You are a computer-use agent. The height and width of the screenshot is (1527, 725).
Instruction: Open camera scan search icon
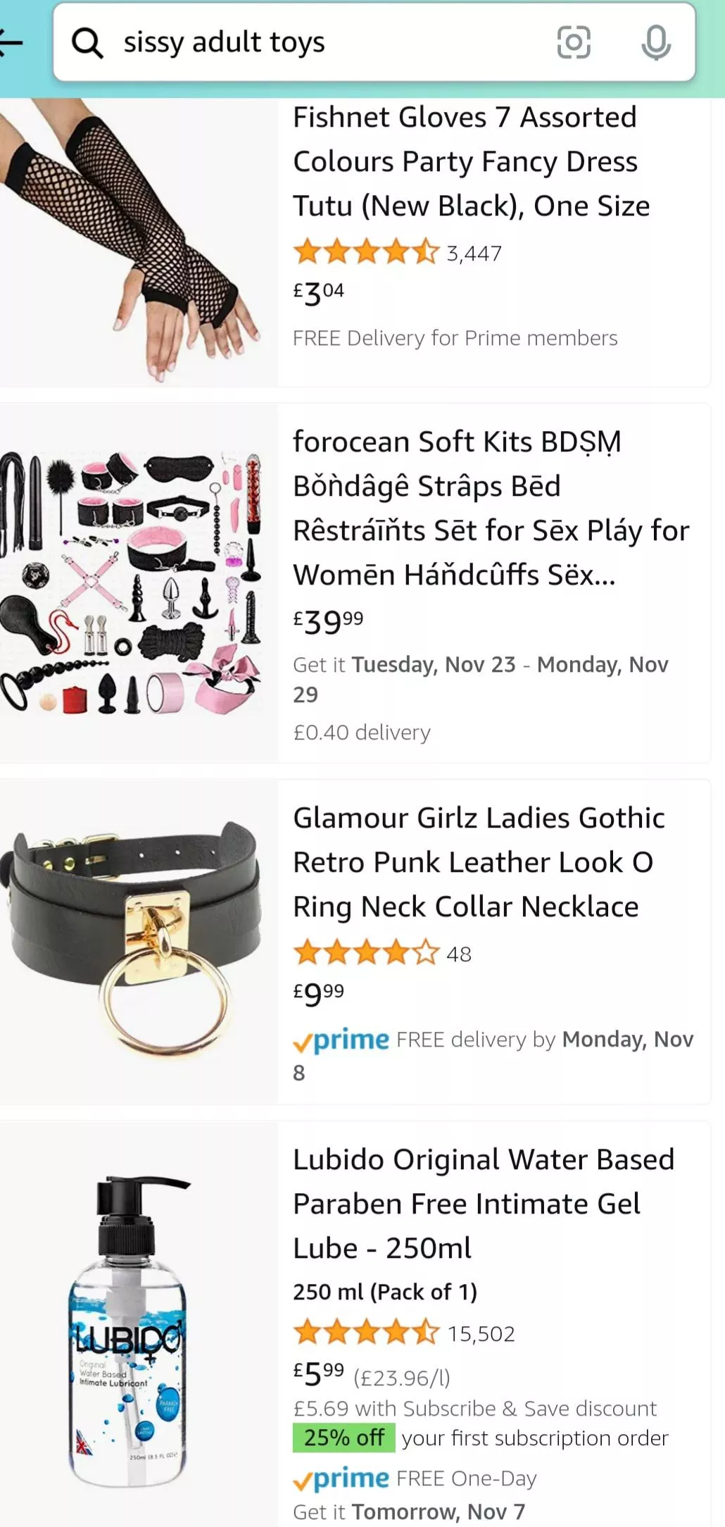(x=574, y=43)
